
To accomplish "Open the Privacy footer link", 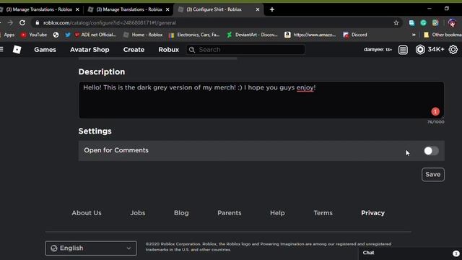I will point(372,213).
